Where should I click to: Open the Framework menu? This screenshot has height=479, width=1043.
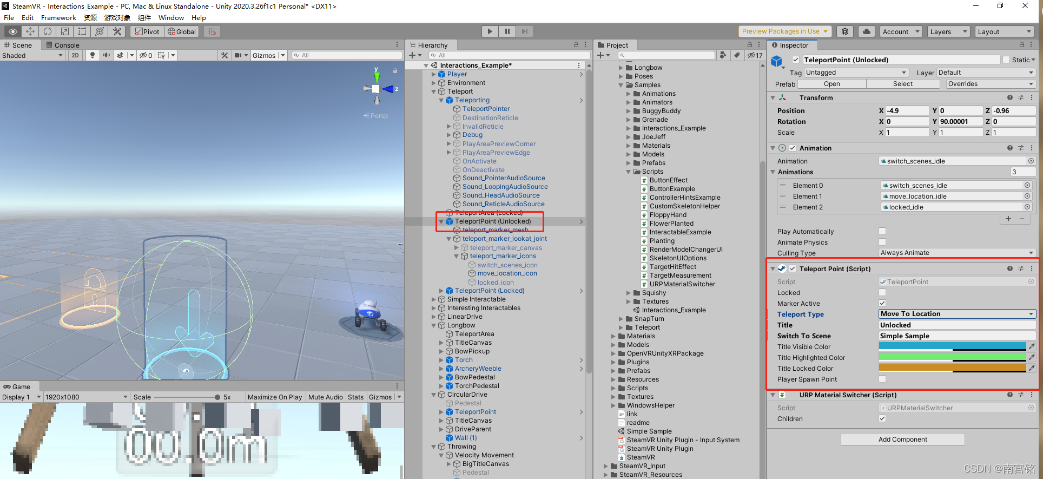pos(58,17)
